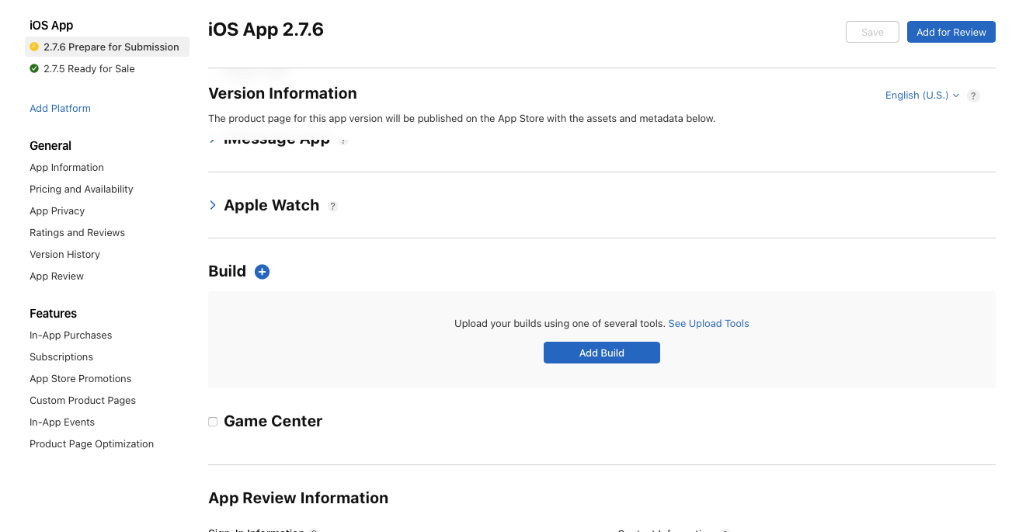Viewport: 1026px width, 532px height.
Task: Go to In-App Events
Action: 62,422
